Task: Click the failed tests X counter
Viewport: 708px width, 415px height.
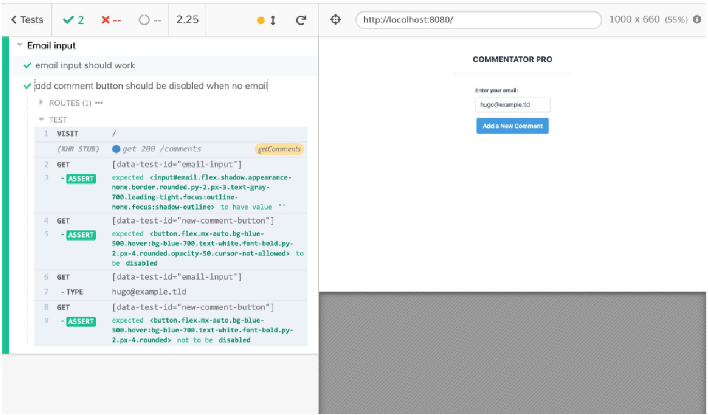Action: pyautogui.click(x=111, y=20)
